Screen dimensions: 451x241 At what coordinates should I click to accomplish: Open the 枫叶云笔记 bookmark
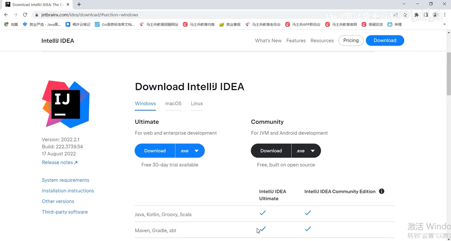coord(78,24)
